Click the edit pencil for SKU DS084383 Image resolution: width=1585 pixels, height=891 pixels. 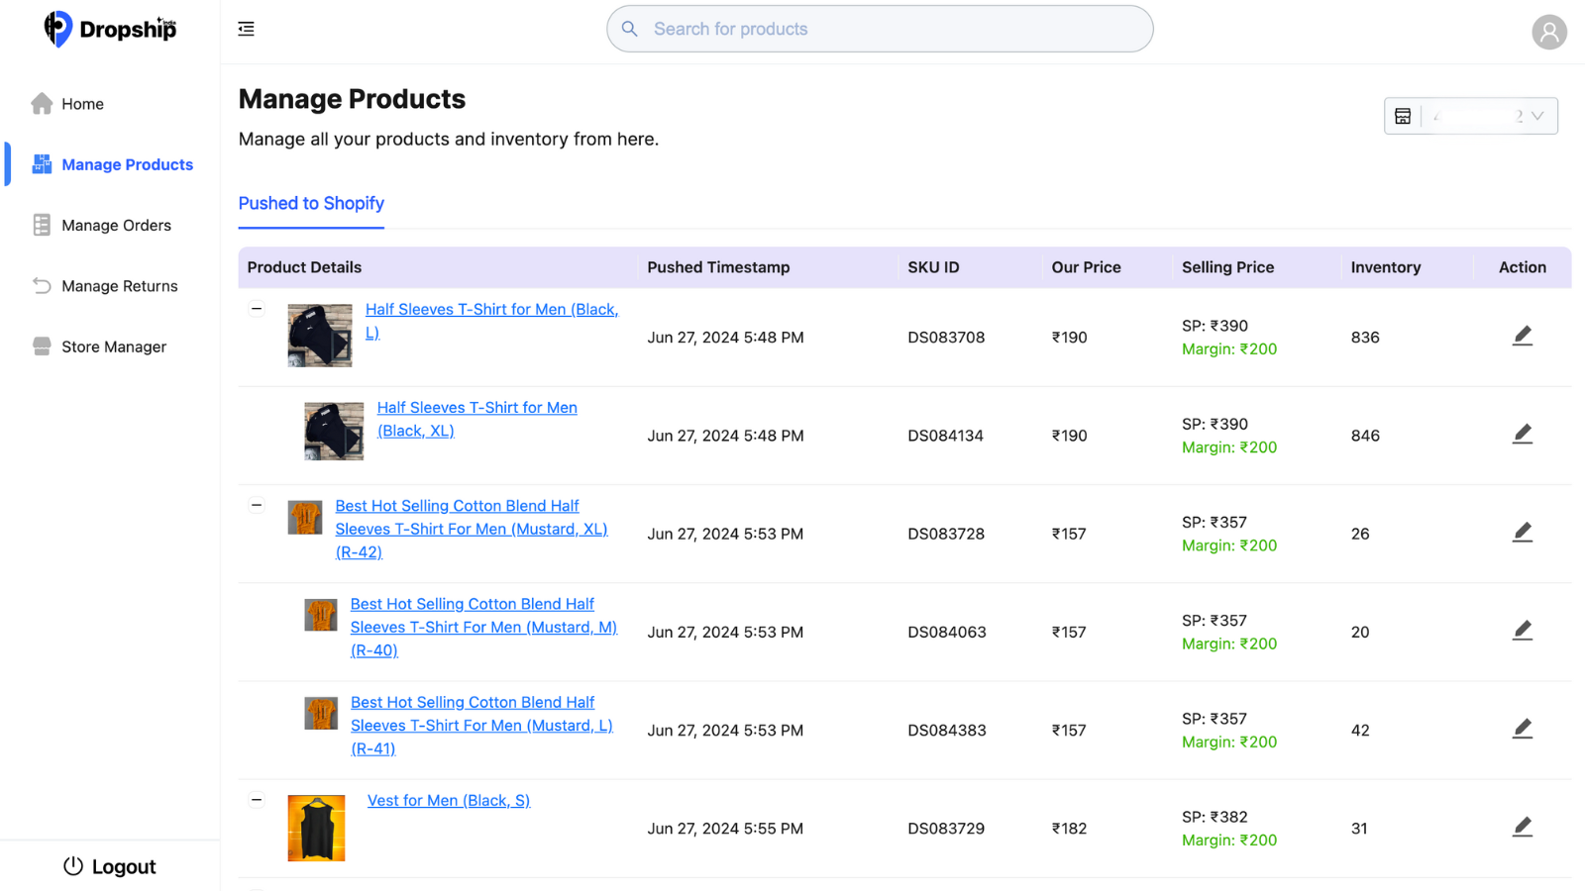tap(1523, 730)
